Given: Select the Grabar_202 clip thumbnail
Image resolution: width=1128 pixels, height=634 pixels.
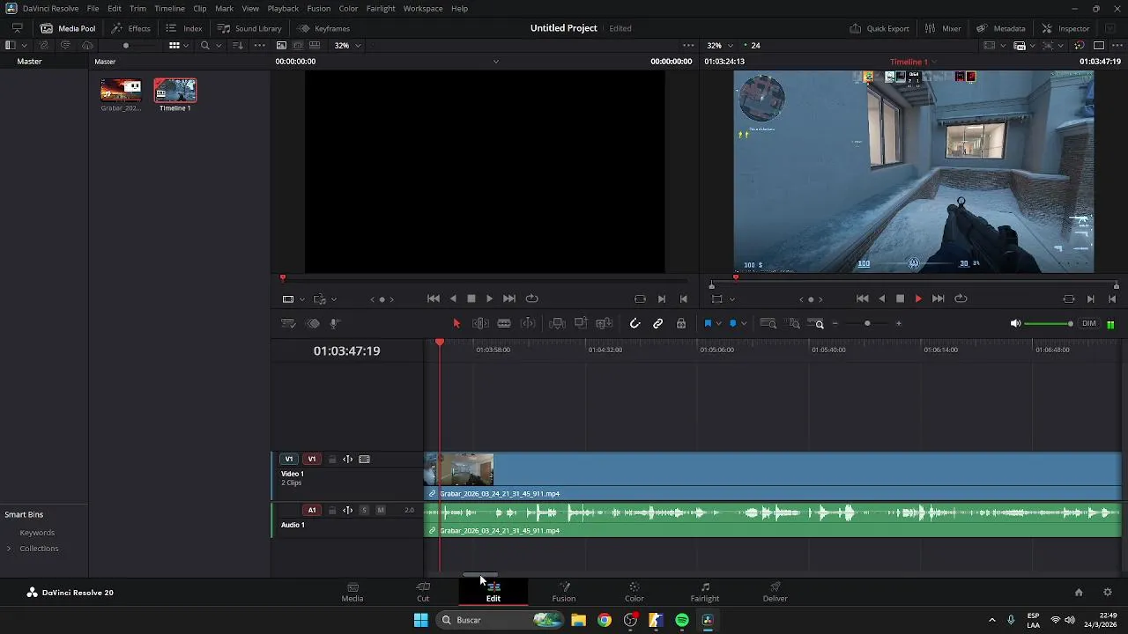Looking at the screenshot, I should click(x=121, y=91).
